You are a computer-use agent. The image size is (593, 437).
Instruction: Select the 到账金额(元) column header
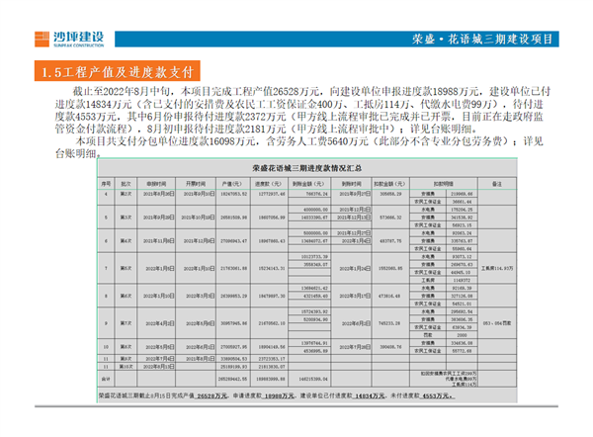(x=309, y=184)
